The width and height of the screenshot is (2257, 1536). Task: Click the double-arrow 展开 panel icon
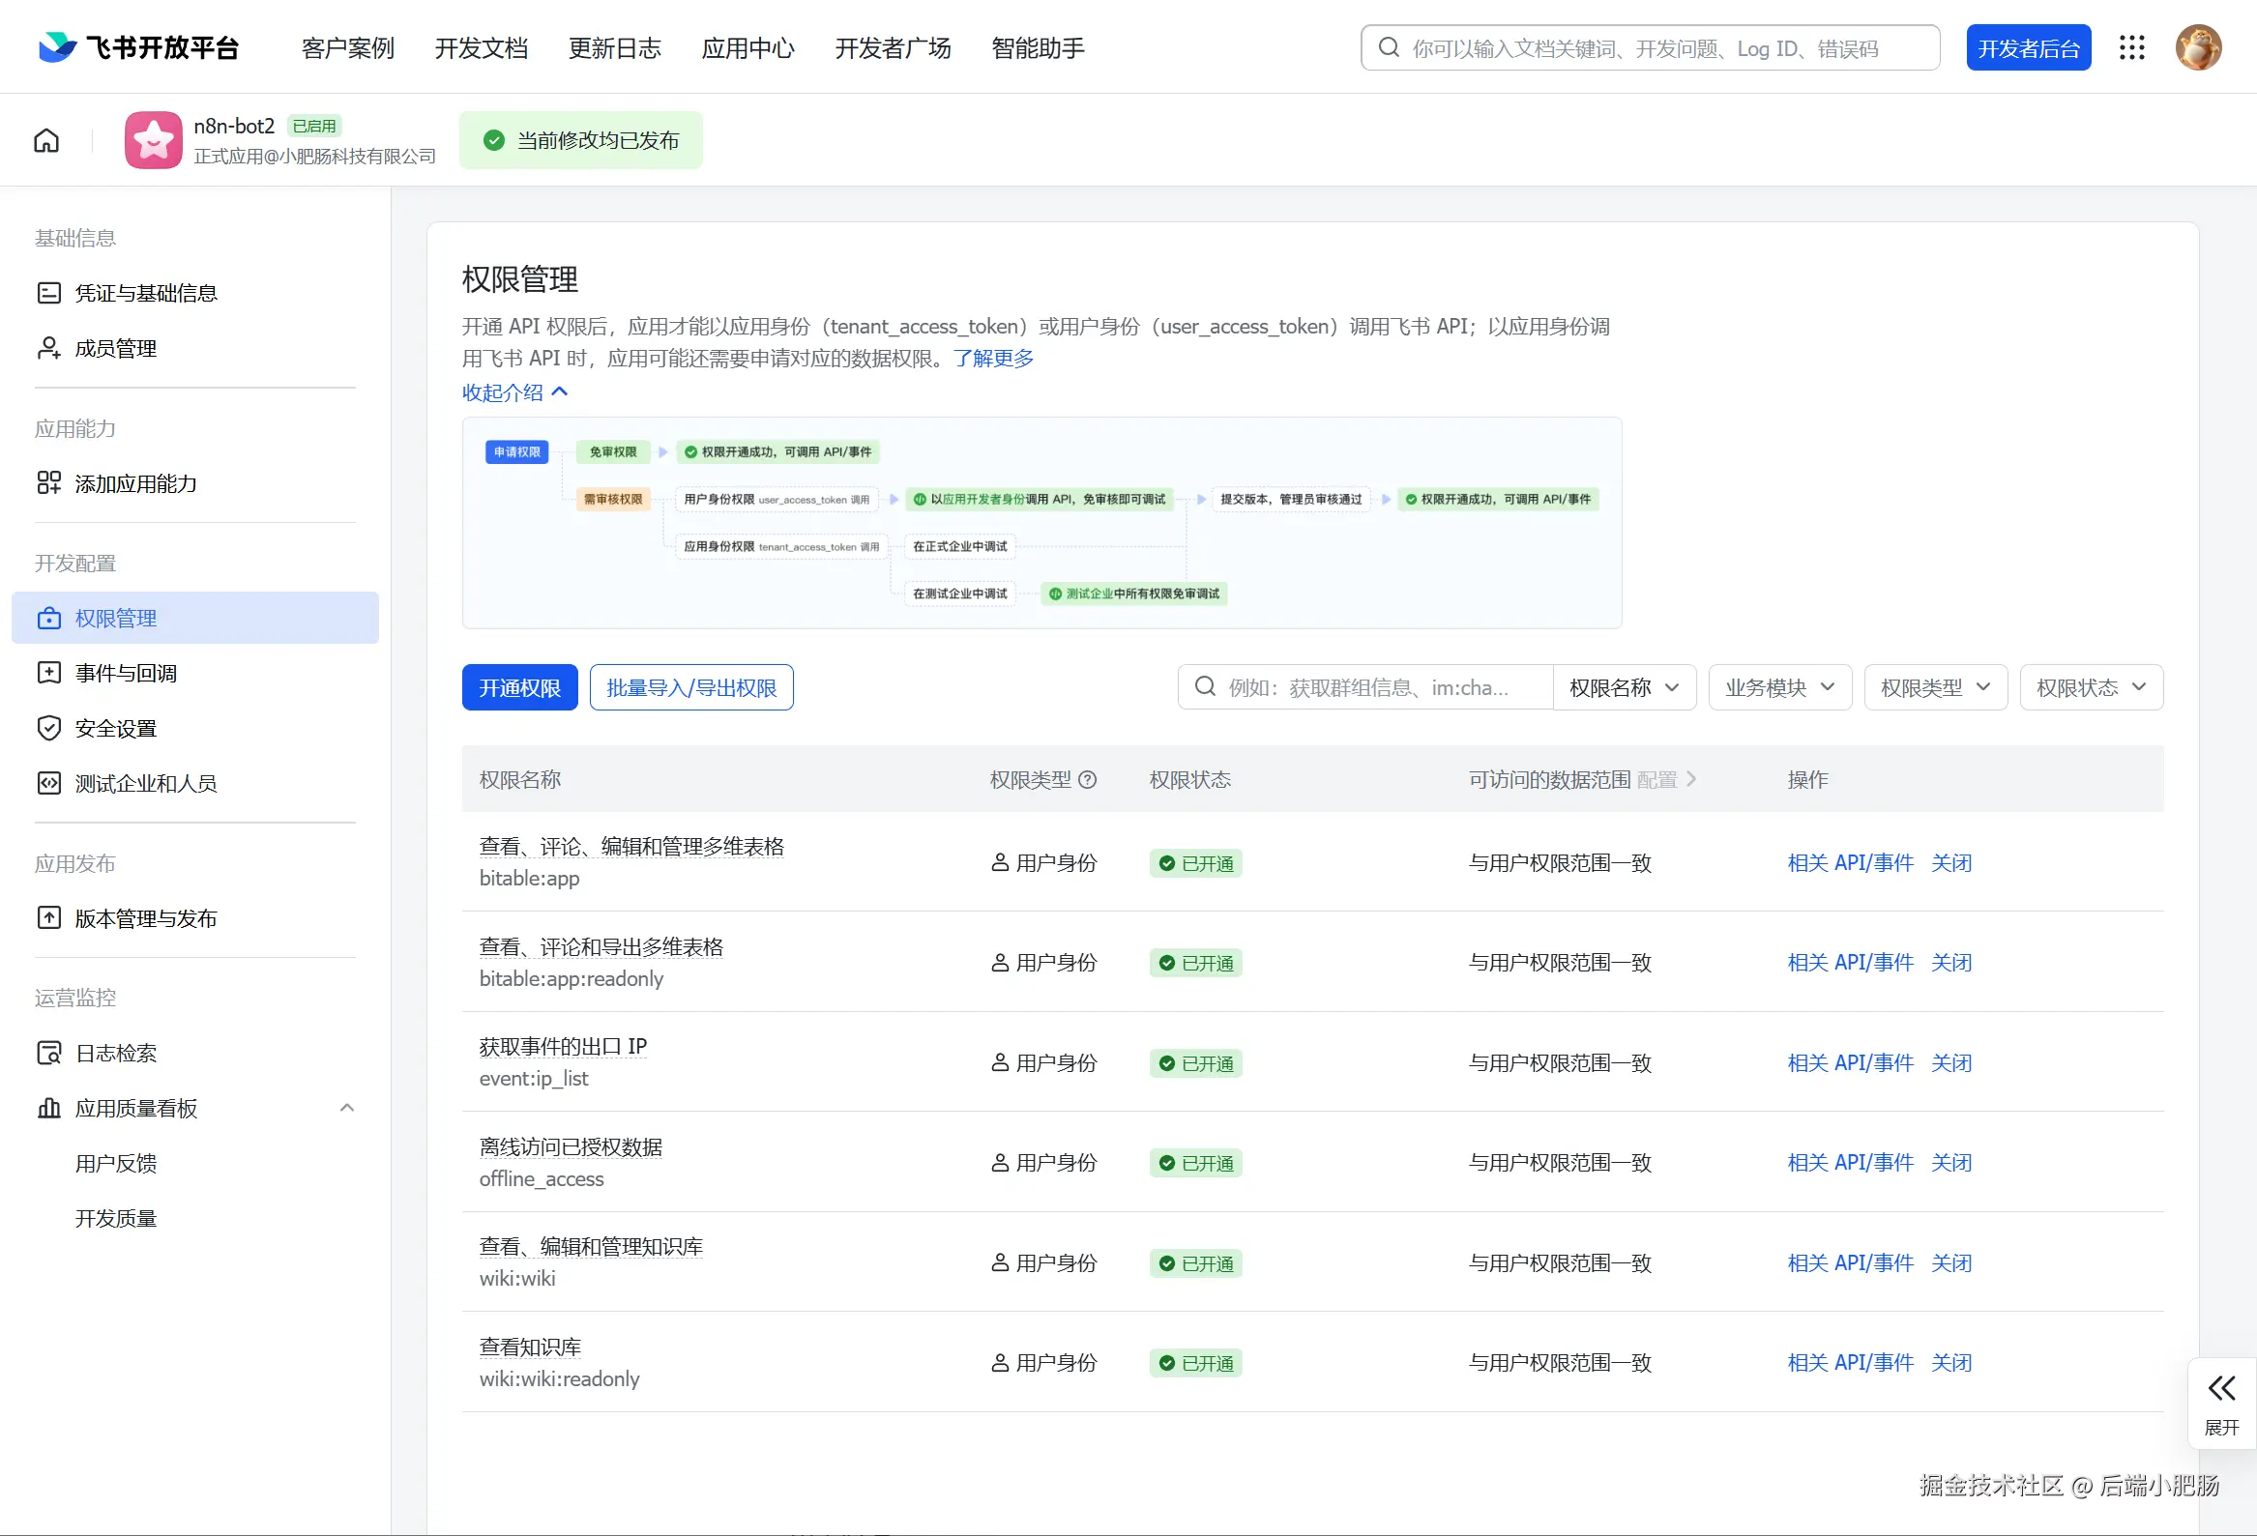pos(2221,1388)
